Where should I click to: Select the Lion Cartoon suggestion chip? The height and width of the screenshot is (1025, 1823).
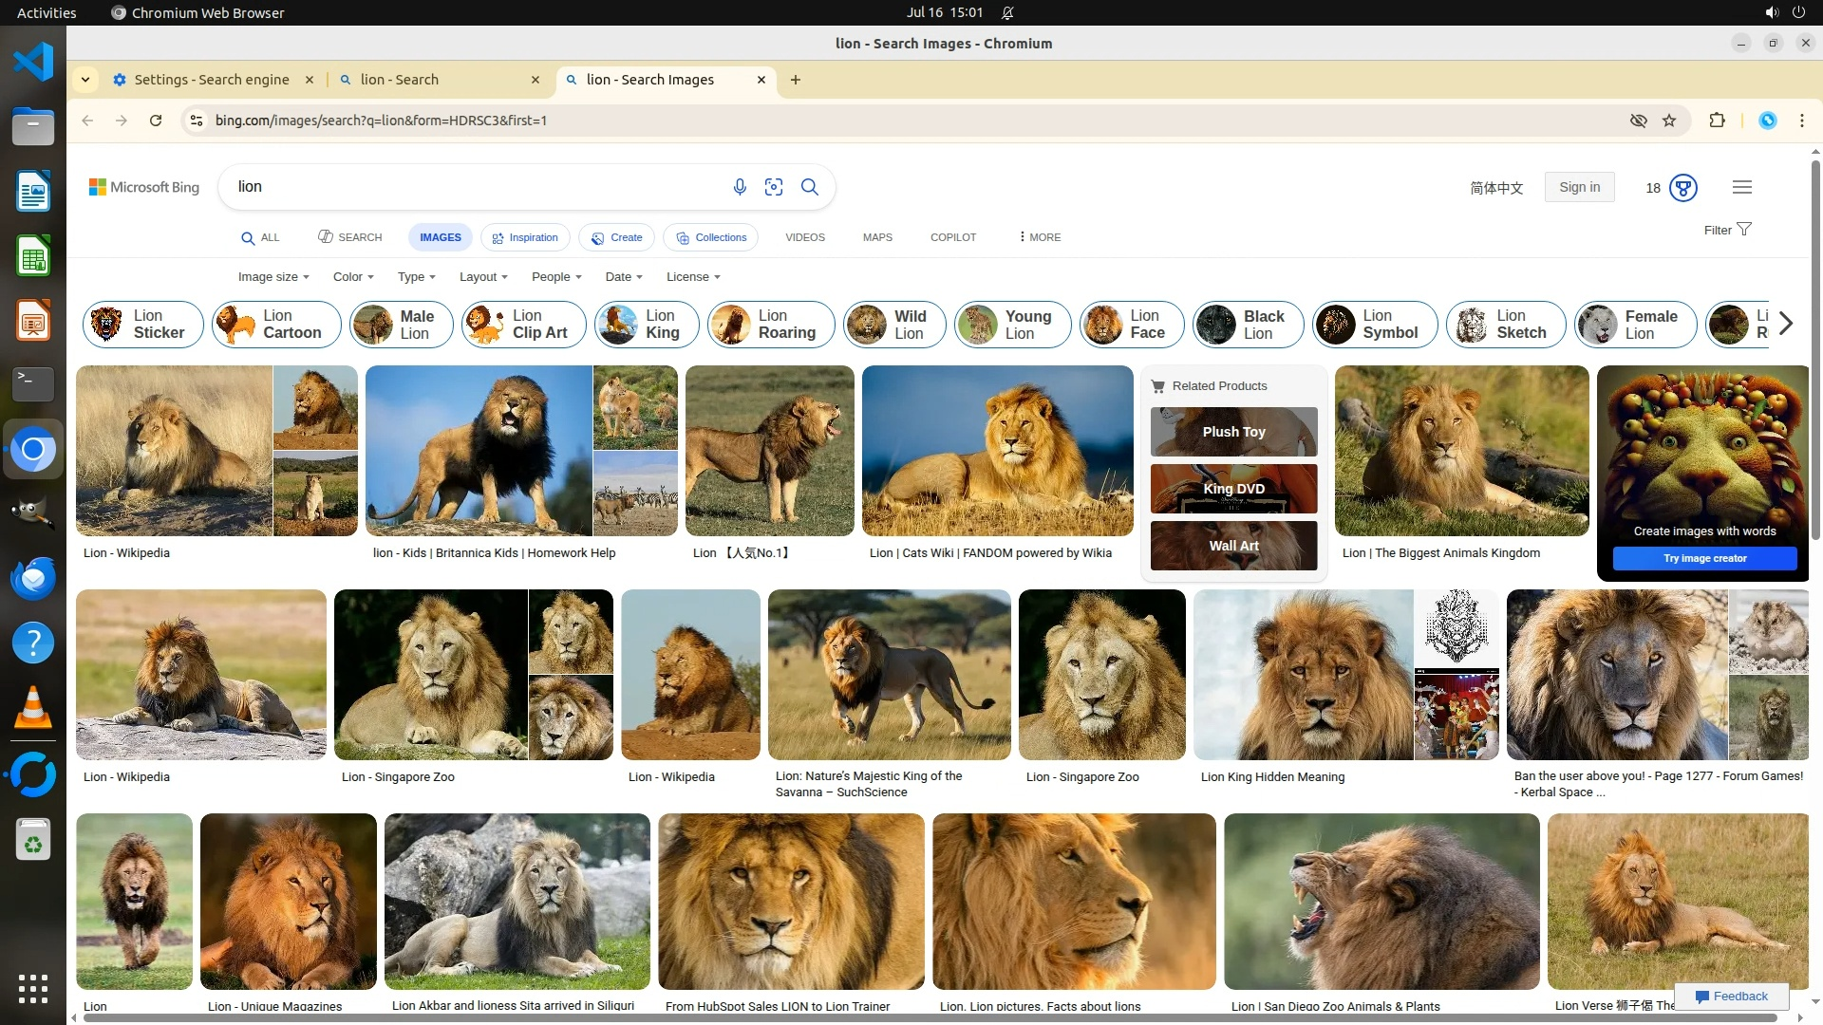coord(276,325)
